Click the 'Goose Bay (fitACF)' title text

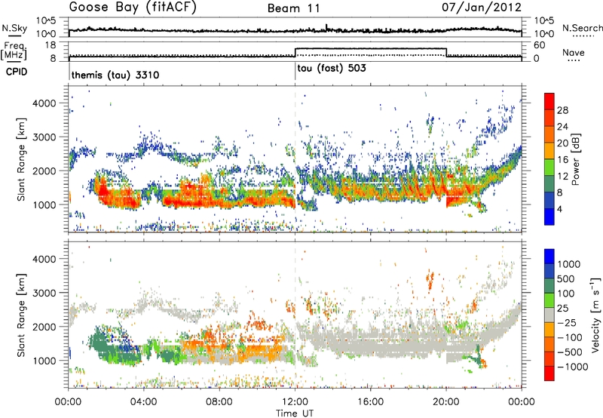133,8
